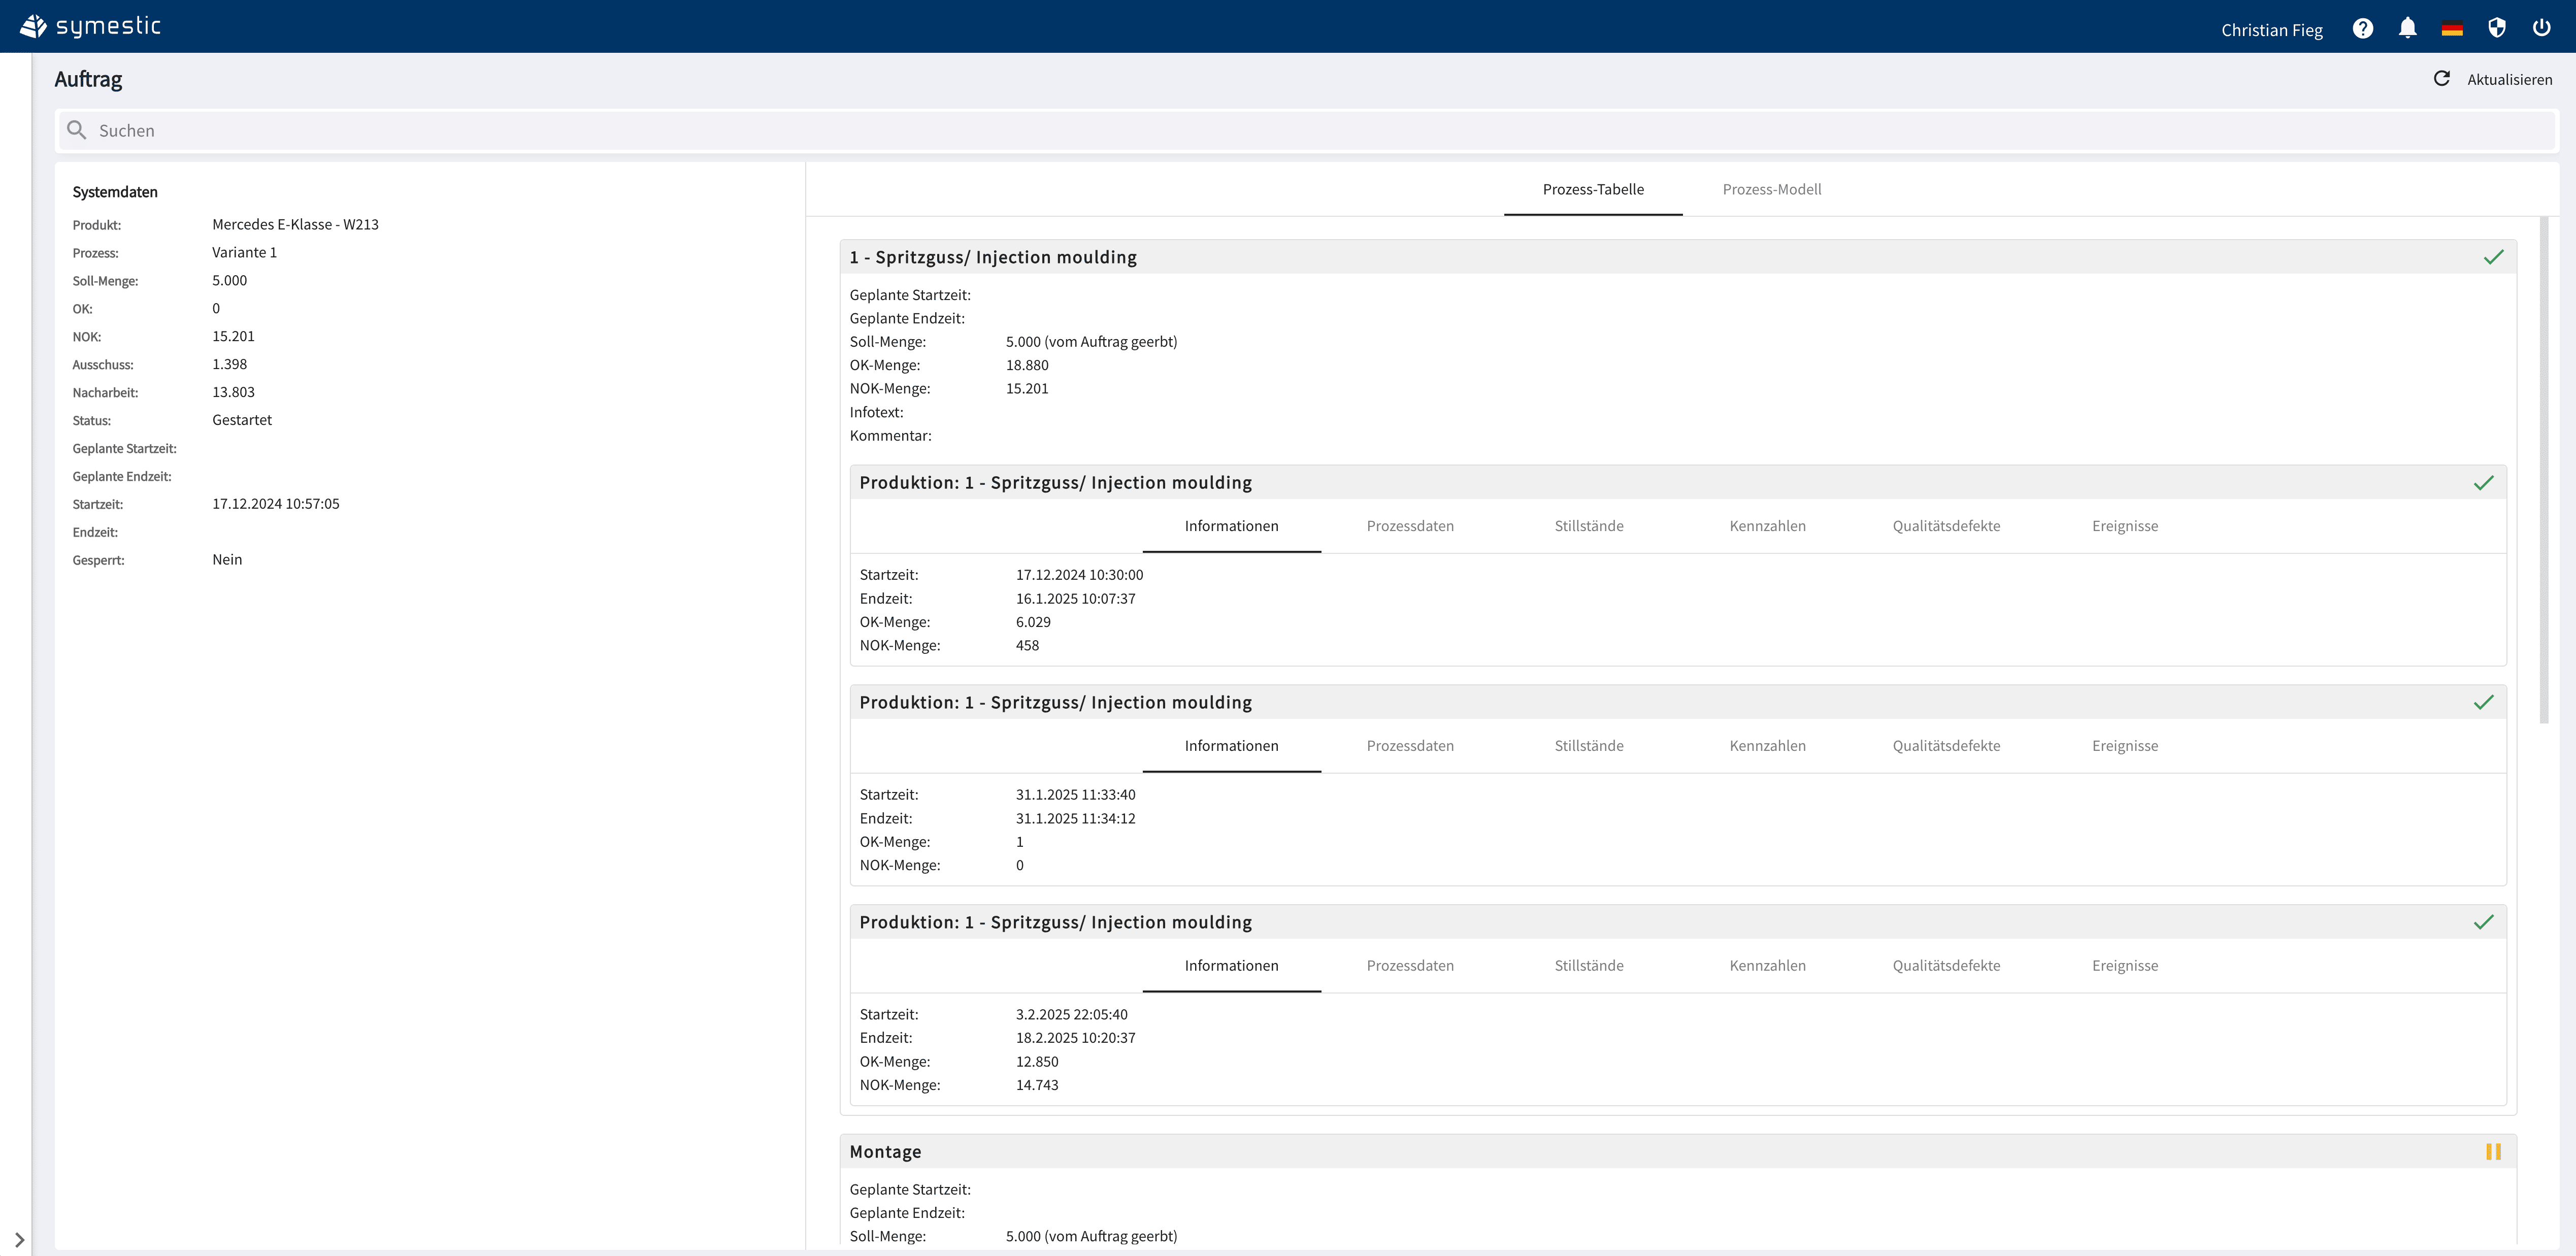Click OK-Menge value 18.880
Image resolution: width=2576 pixels, height=1256 pixels.
(1027, 365)
